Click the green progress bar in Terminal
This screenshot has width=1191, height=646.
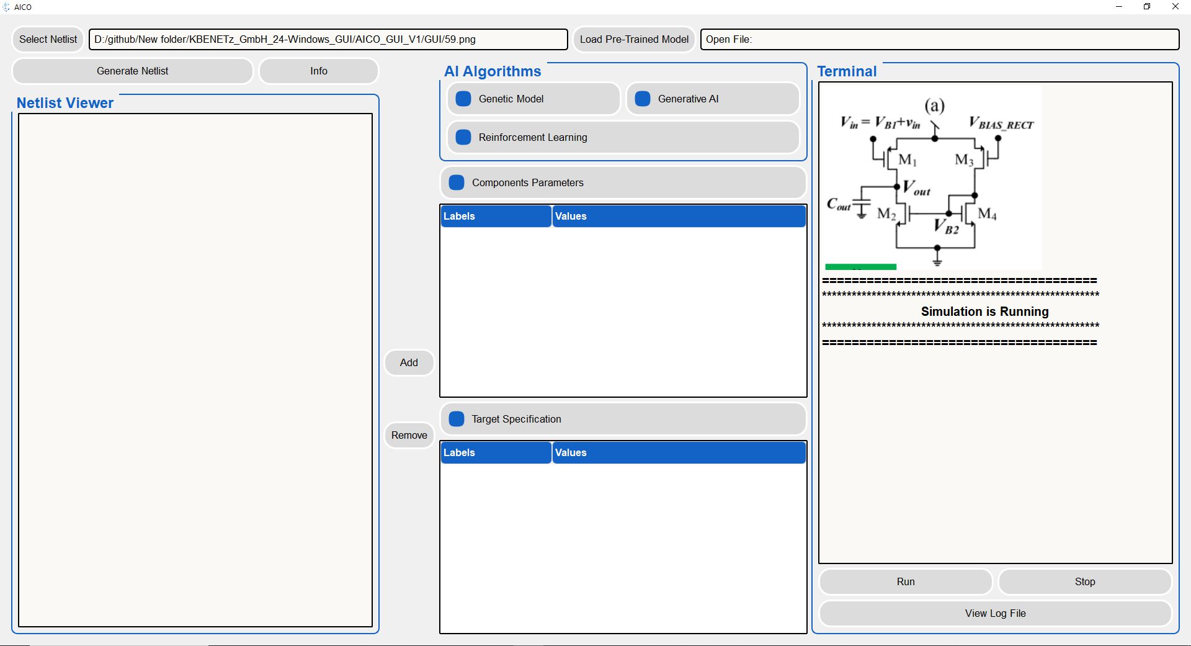click(x=860, y=267)
